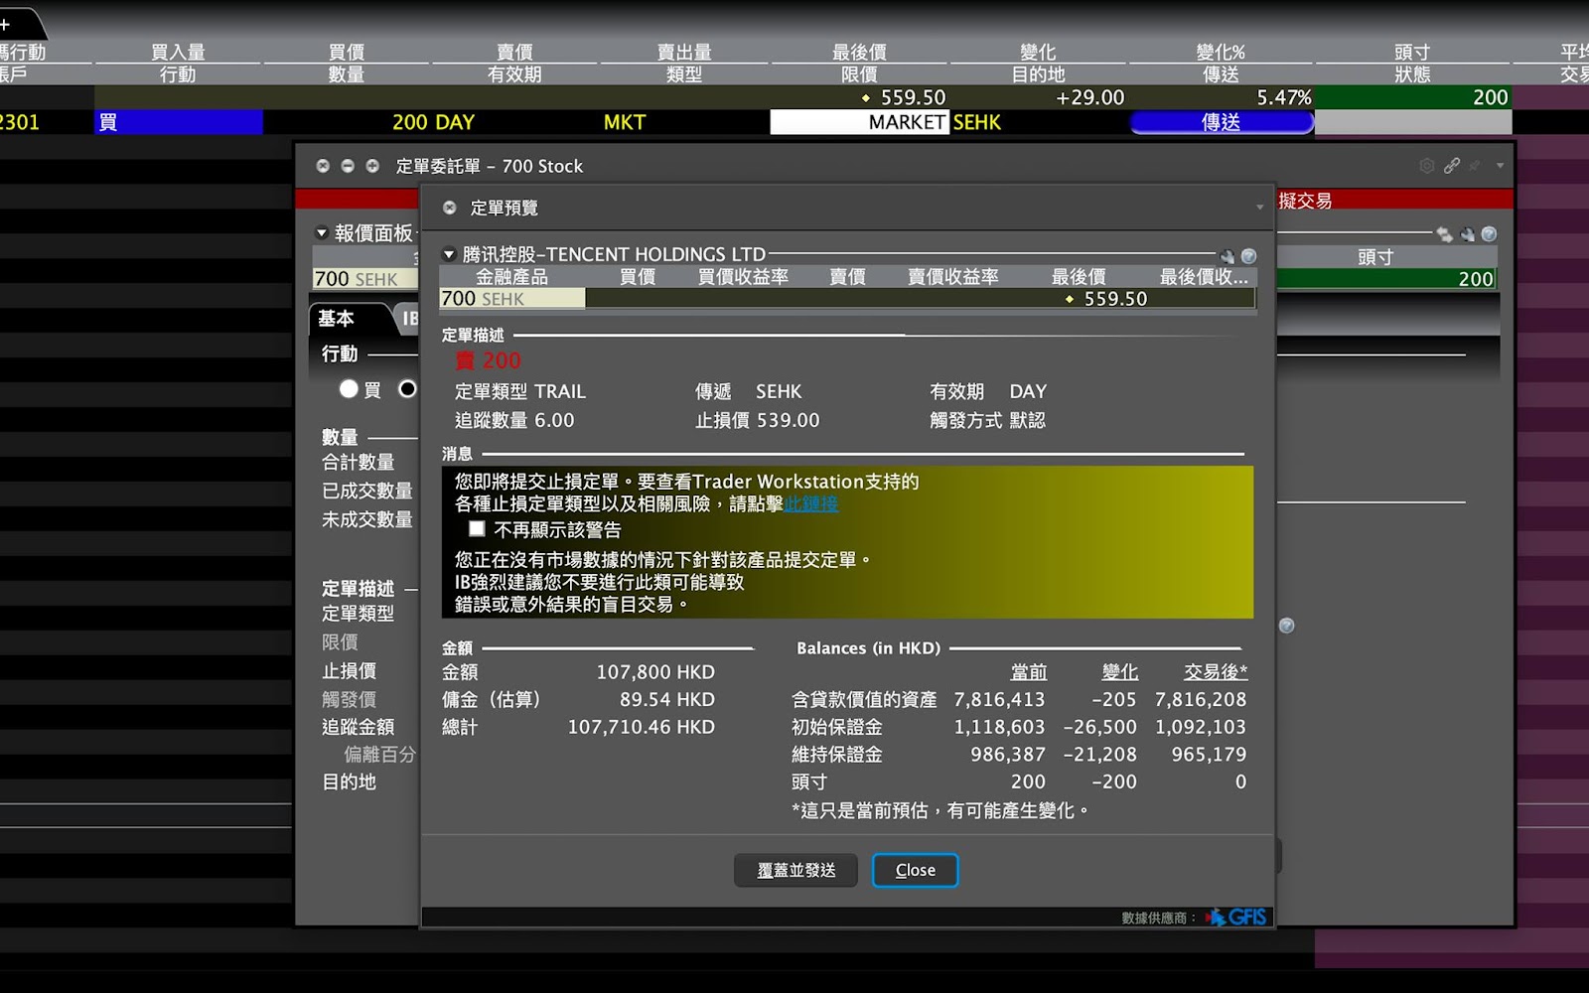Click 700 SEHK cell in preview quote table
Screen dimensions: 1589x993
pos(512,298)
